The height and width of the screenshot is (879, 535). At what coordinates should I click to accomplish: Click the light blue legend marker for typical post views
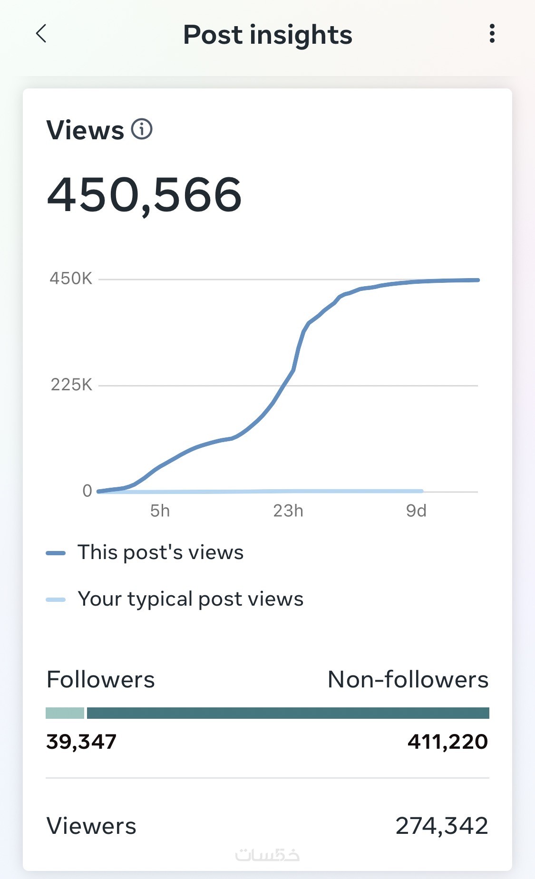point(56,599)
